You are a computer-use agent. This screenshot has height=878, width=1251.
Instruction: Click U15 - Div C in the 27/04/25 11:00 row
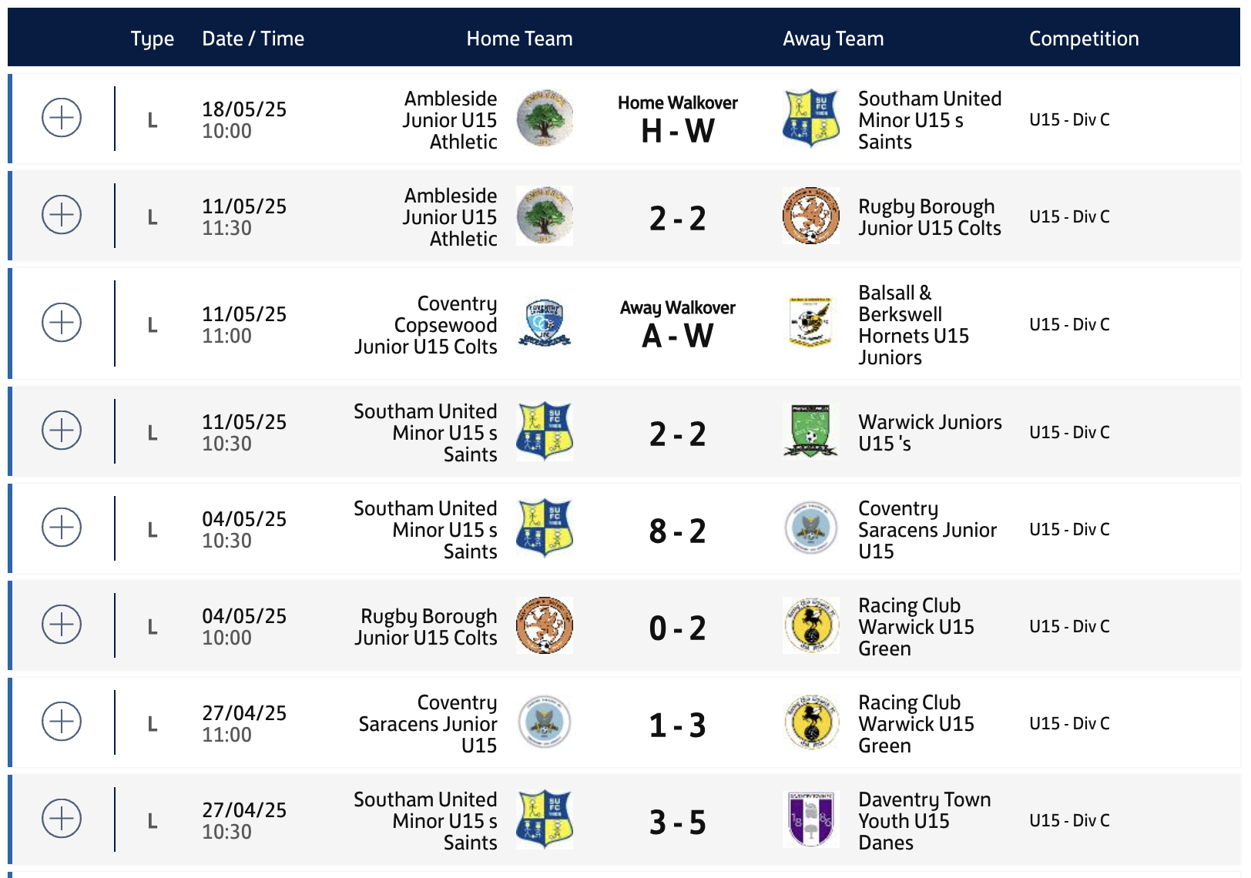(x=1069, y=723)
